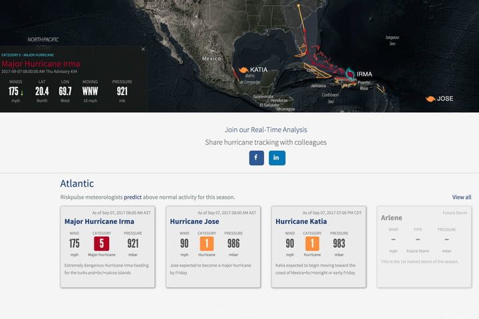Image resolution: width=479 pixels, height=319 pixels.
Task: Share via the LinkedIn icon
Action: point(277,158)
